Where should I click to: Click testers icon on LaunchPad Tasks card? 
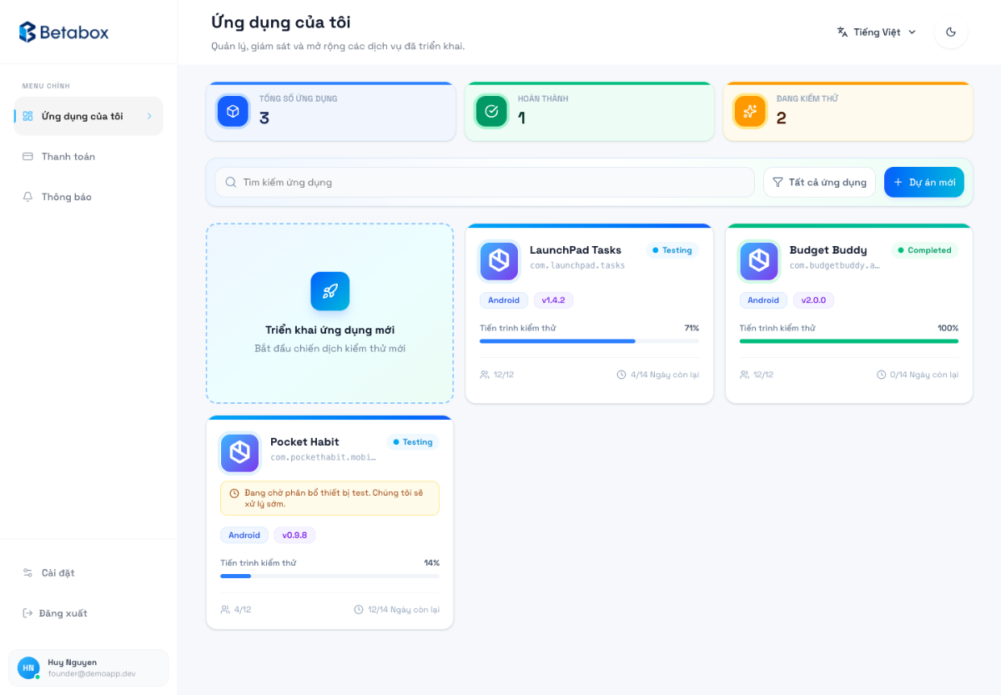(x=485, y=375)
